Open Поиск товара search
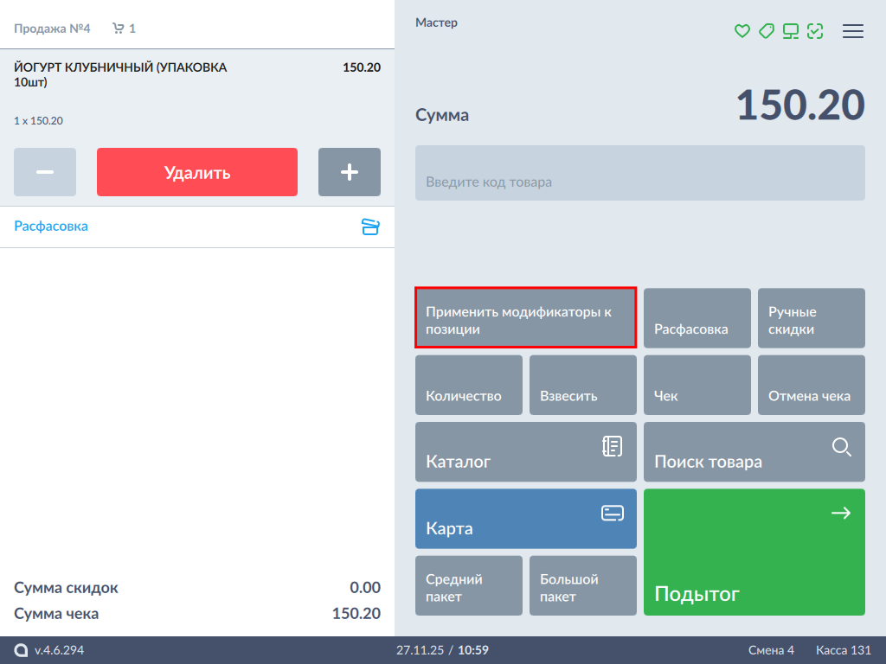886x664 pixels. tap(754, 451)
